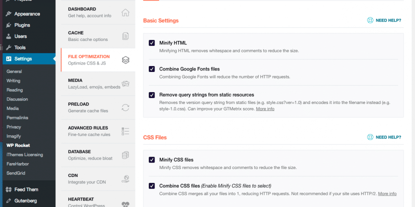Image resolution: width=415 pixels, height=207 pixels.
Task: Click More info link for query strings
Action: pyautogui.click(x=265, y=109)
